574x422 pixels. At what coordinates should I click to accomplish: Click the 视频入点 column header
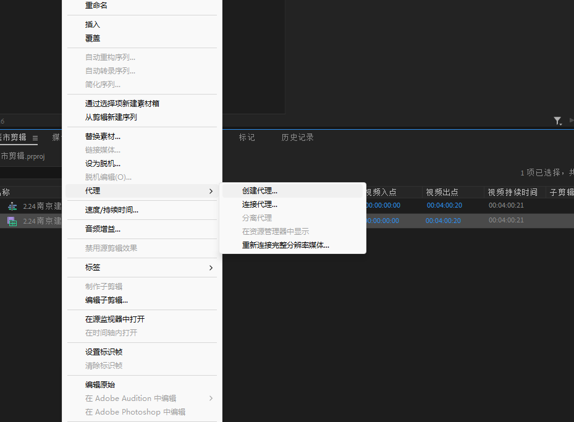[381, 192]
